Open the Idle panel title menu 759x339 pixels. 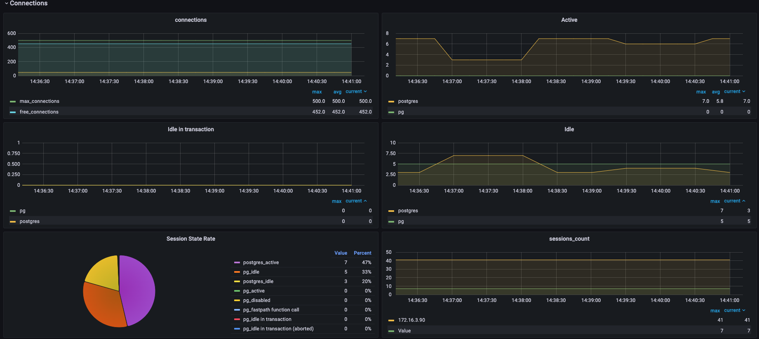569,129
